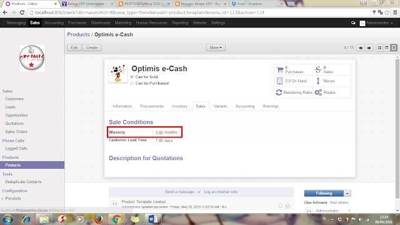Open the Purchases stat button with cart icon
Screen dimensions: 400x225
point(293,69)
